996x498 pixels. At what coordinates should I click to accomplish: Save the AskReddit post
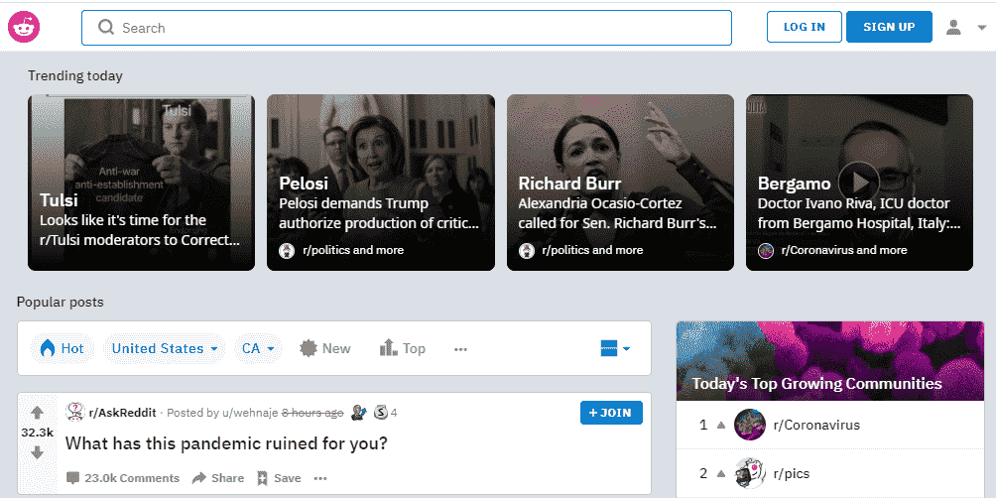tap(279, 478)
